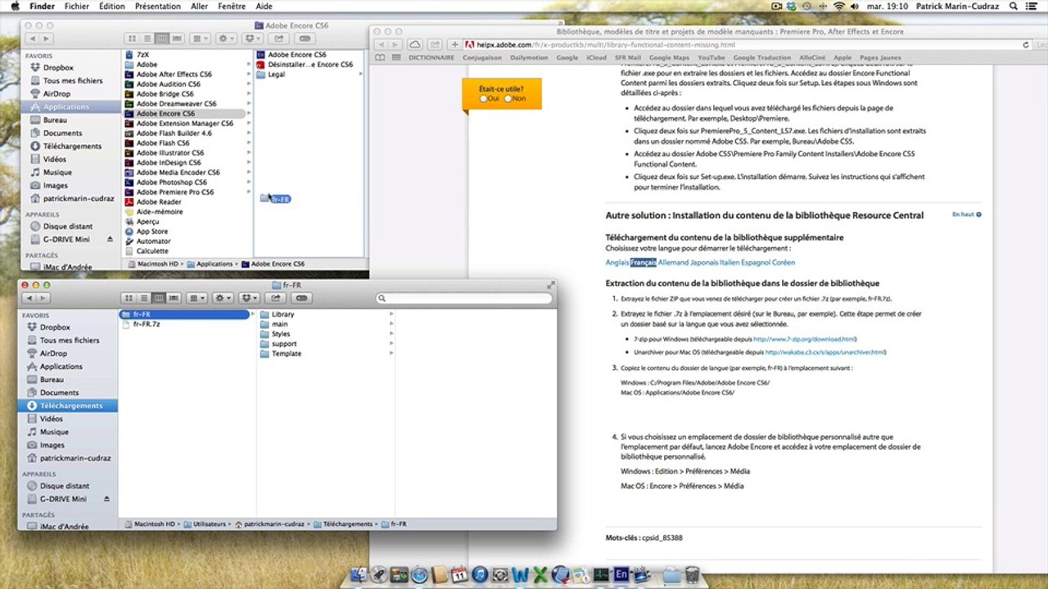
Task: Click share button in Adobe Encore CS6 Finder toolbar
Action: point(278,38)
